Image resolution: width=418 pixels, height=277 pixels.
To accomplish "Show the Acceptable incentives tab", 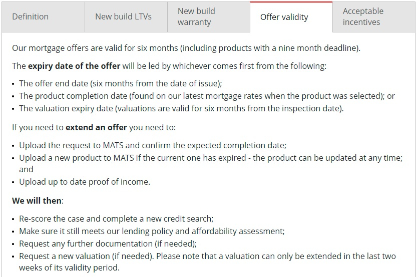I will coord(374,17).
